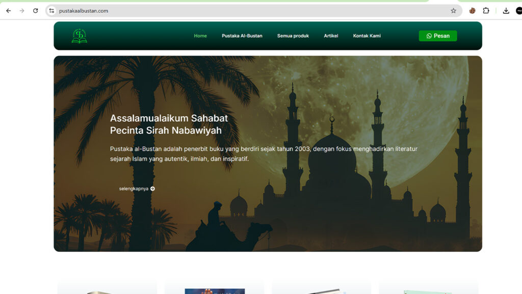Open the browser downloads icon
This screenshot has width=522, height=294.
coord(506,11)
